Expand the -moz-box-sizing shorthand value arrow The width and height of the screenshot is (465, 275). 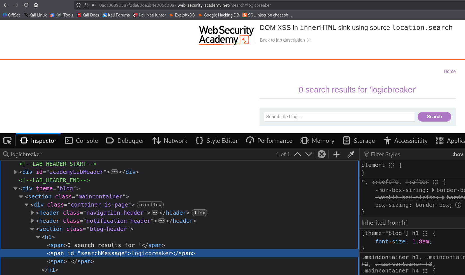click(x=433, y=190)
